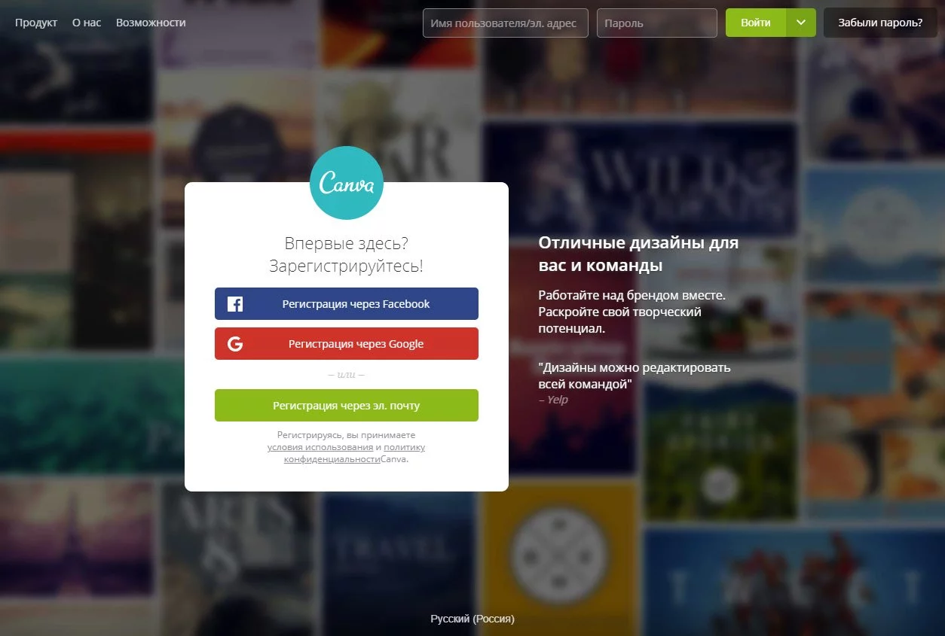This screenshot has width=945, height=636.
Task: Click the Забыли пароль? button
Action: coord(880,23)
